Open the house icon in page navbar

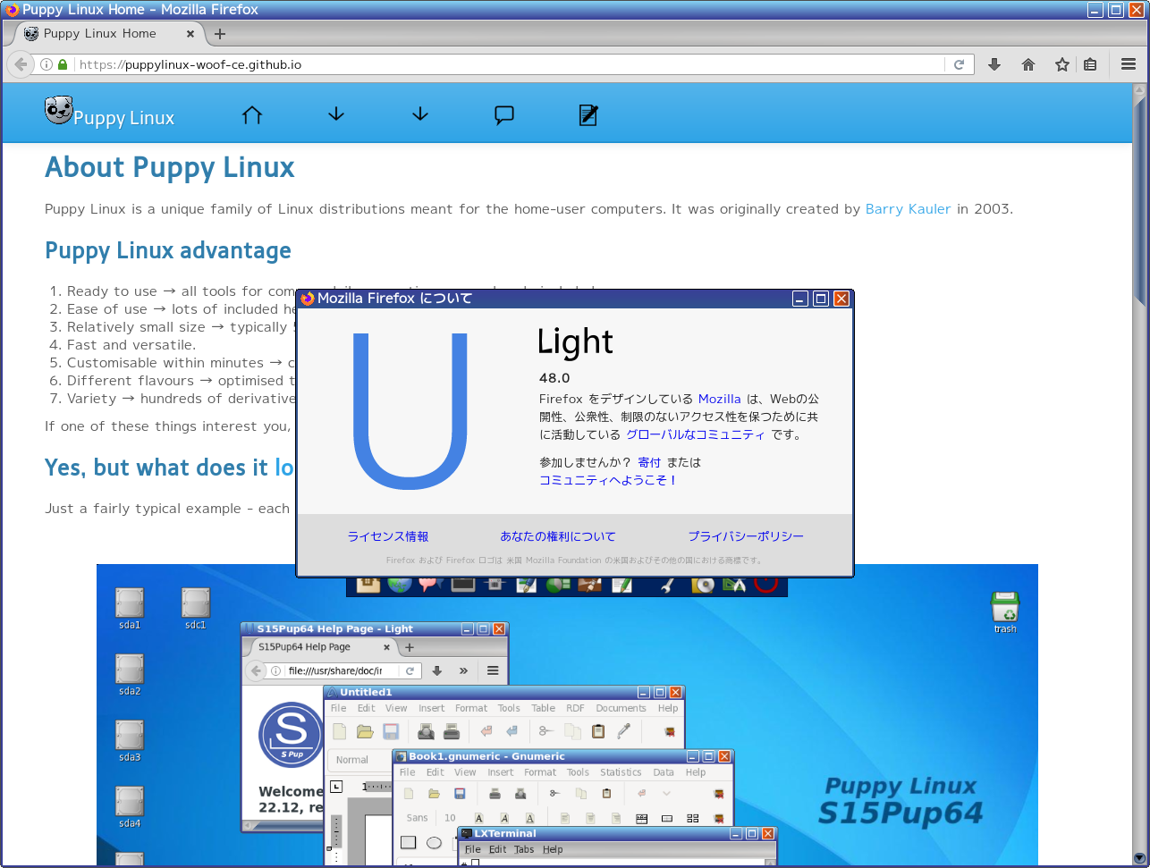252,114
